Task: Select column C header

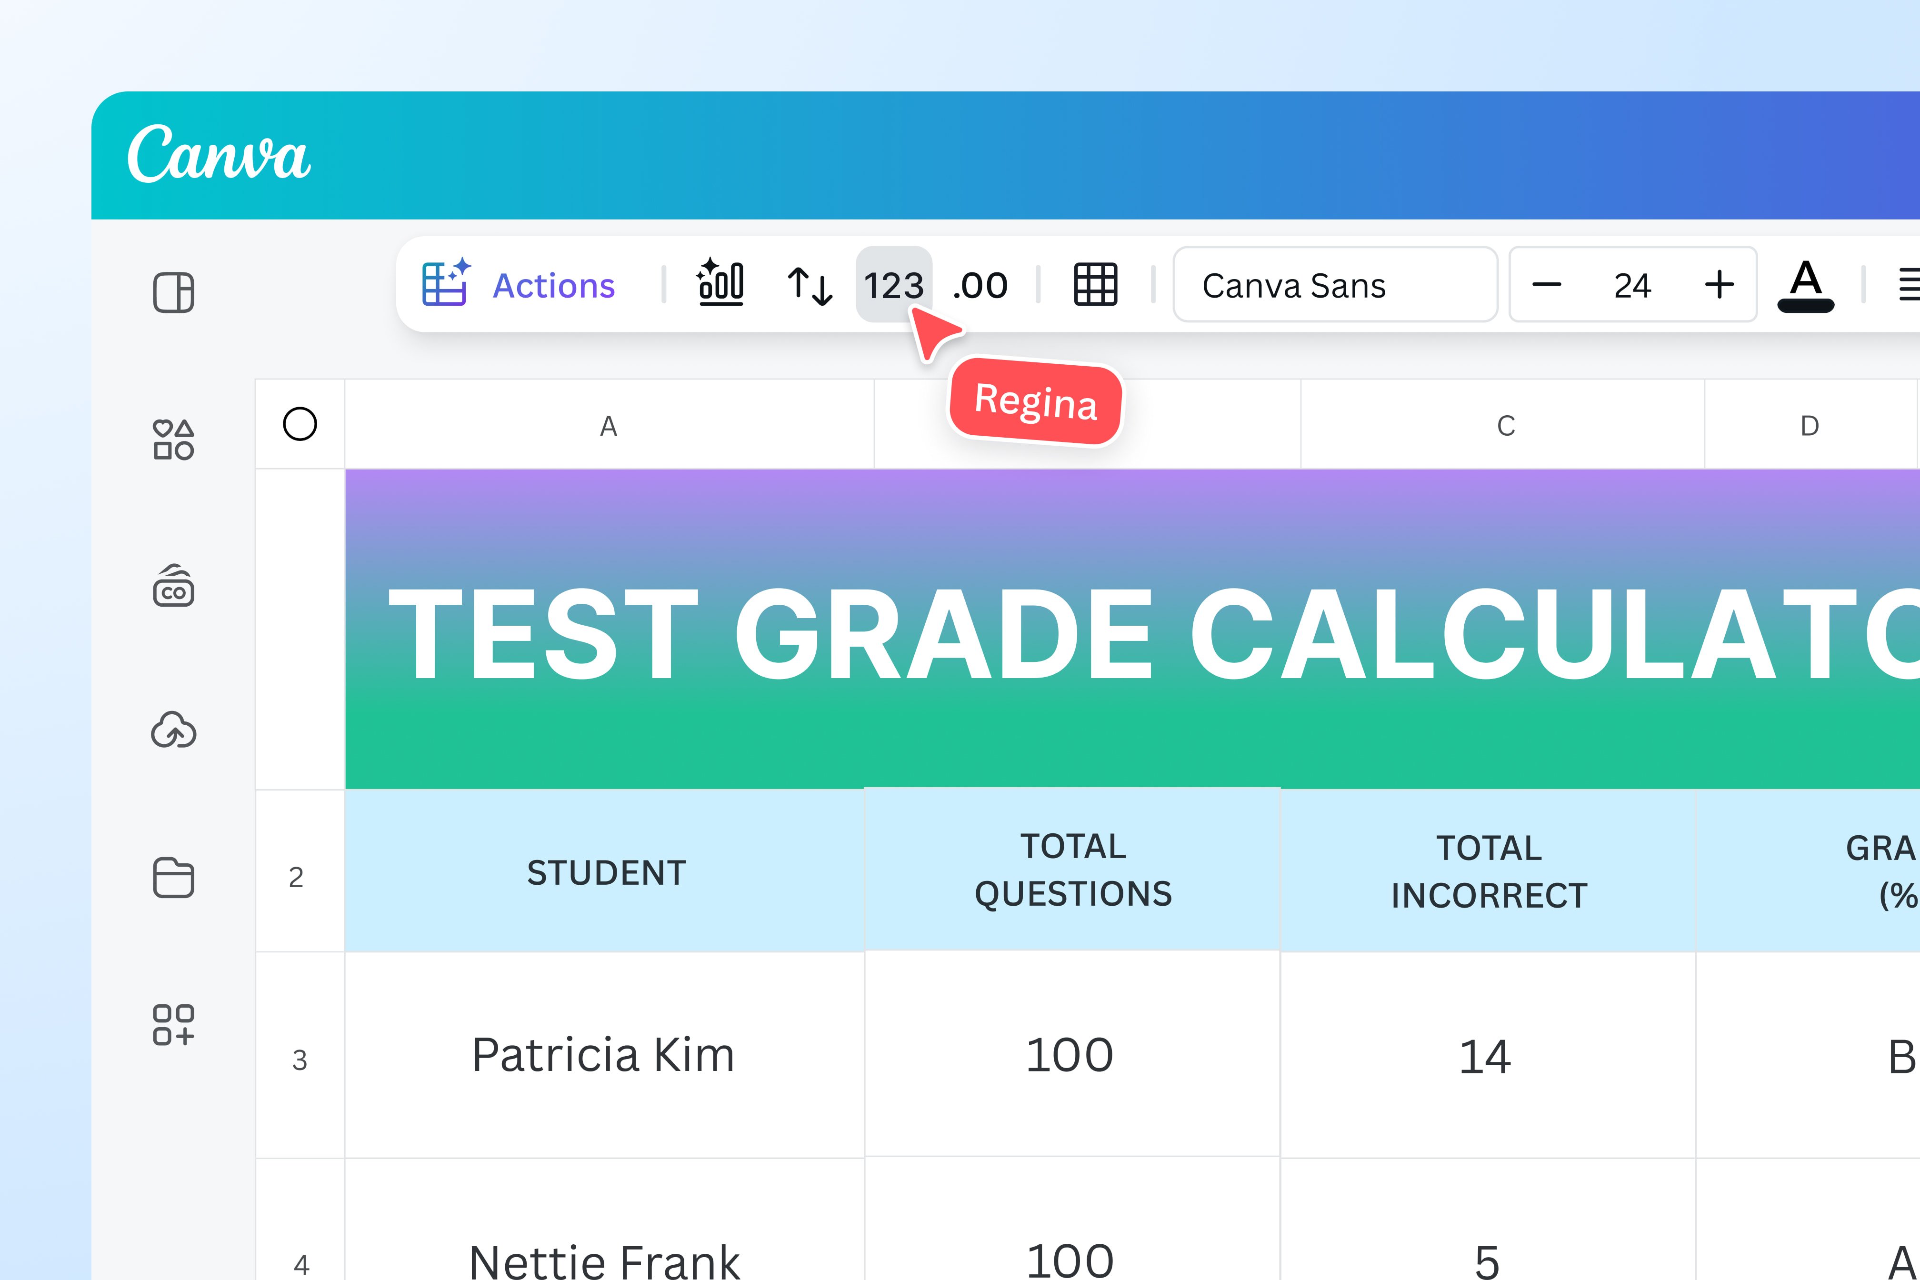Action: (x=1504, y=425)
